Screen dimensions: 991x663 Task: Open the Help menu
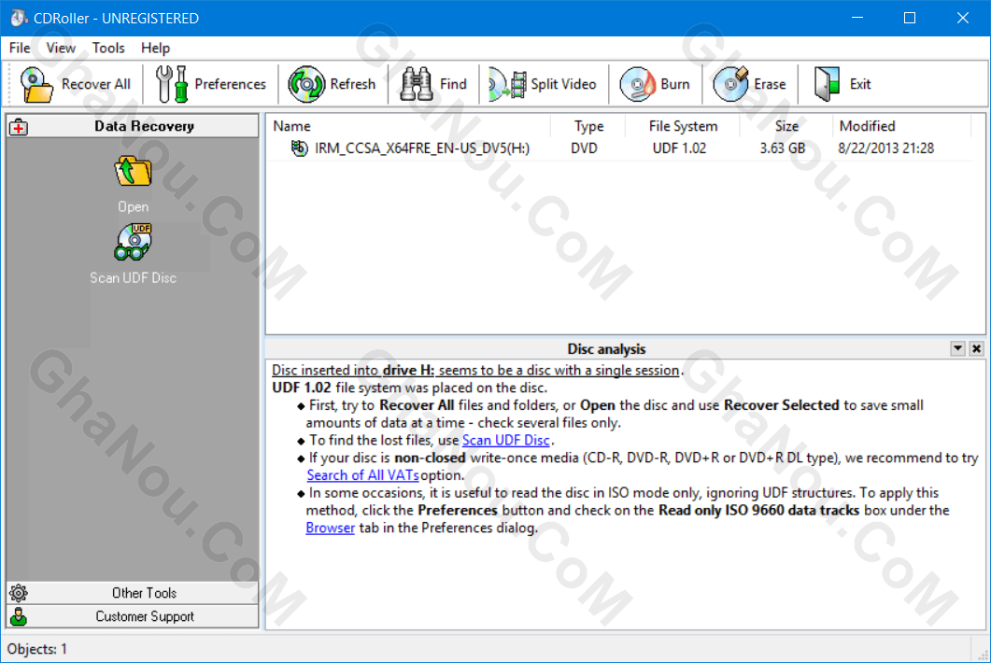155,48
